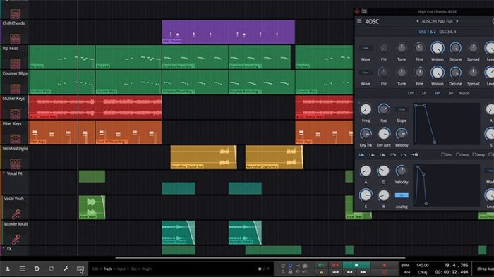Click the monitor icon next to wrench

(80, 269)
